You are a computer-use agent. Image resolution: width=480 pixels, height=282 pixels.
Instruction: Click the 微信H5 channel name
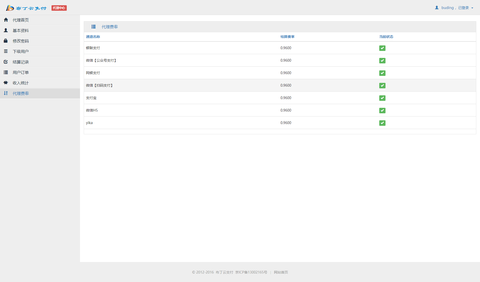pyautogui.click(x=92, y=110)
